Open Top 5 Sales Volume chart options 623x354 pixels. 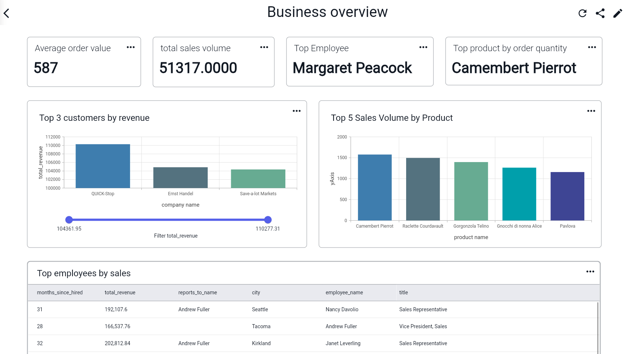click(591, 111)
